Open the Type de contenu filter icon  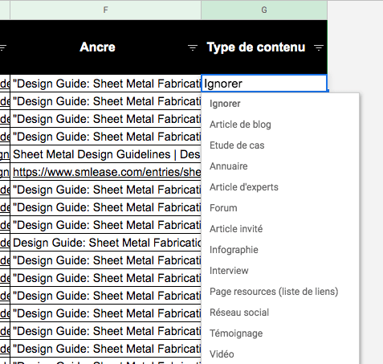coord(319,48)
